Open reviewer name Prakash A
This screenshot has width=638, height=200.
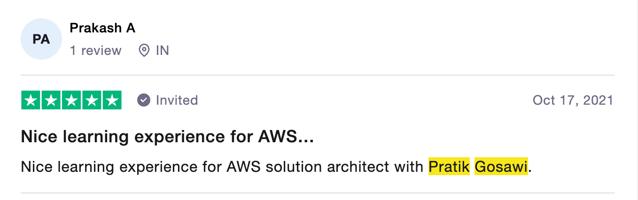(102, 28)
